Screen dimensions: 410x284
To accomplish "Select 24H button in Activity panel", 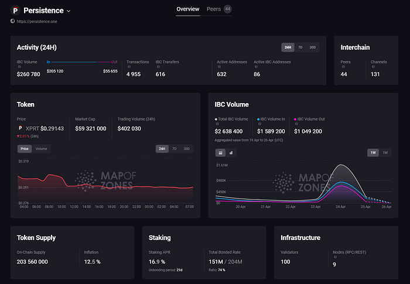I will click(288, 47).
